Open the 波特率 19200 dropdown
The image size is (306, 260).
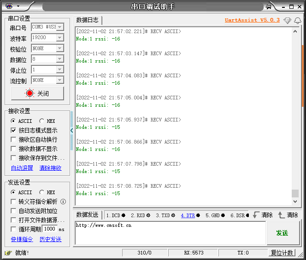pyautogui.click(x=60, y=38)
